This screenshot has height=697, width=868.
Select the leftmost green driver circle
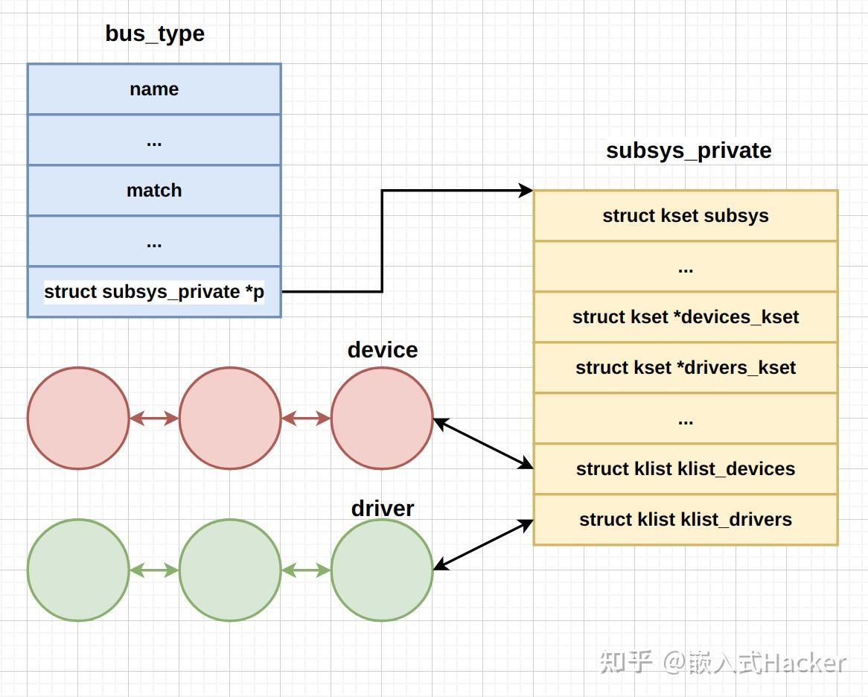[78, 570]
